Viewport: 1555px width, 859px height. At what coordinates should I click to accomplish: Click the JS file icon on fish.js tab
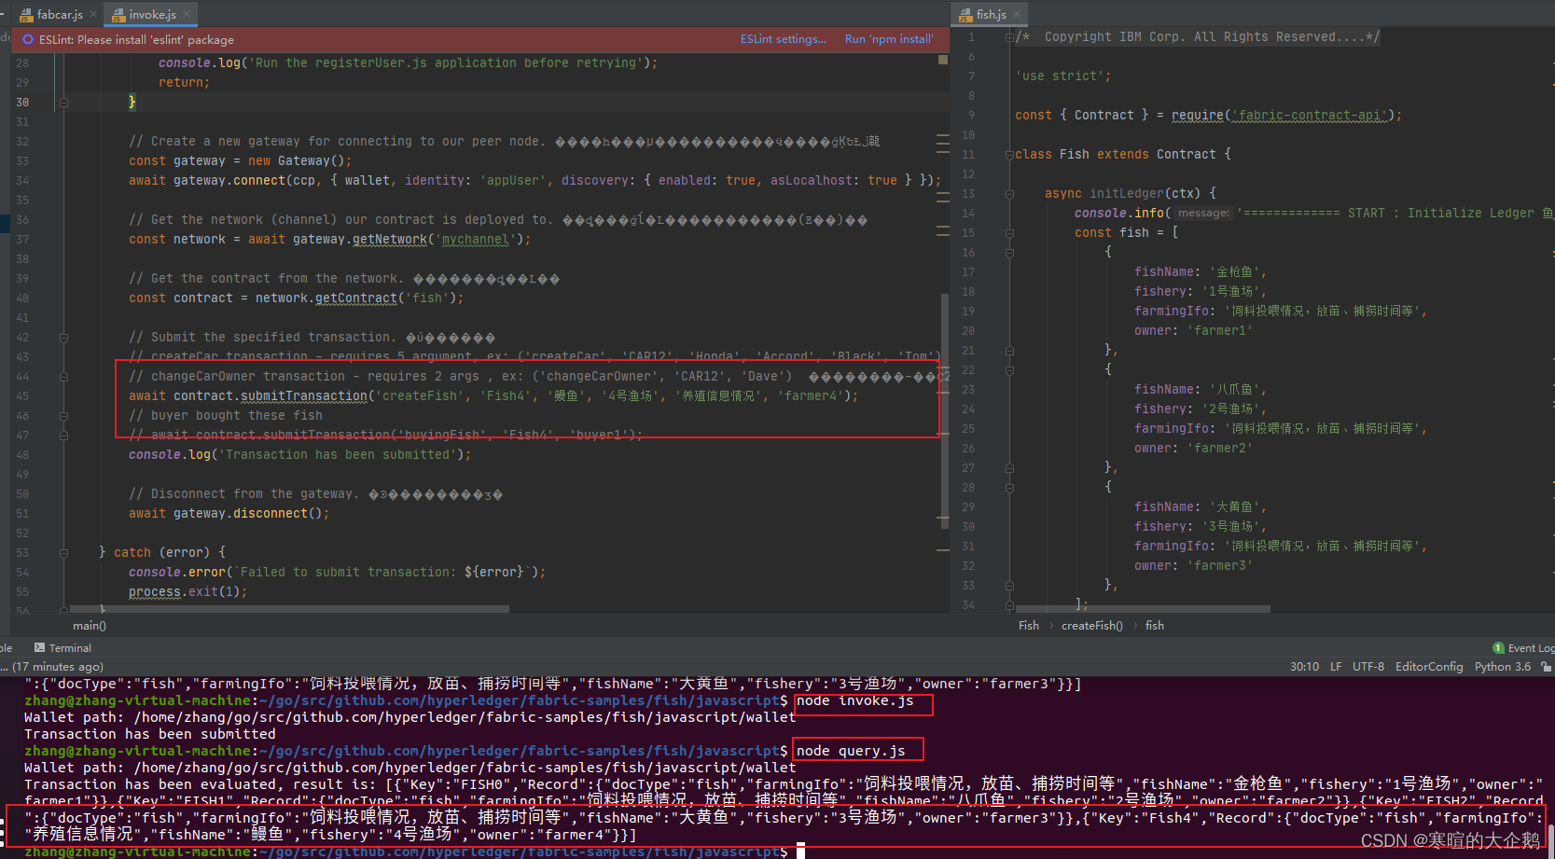pyautogui.click(x=965, y=15)
